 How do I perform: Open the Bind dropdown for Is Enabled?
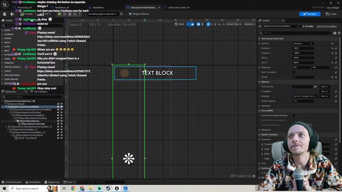click(324, 91)
